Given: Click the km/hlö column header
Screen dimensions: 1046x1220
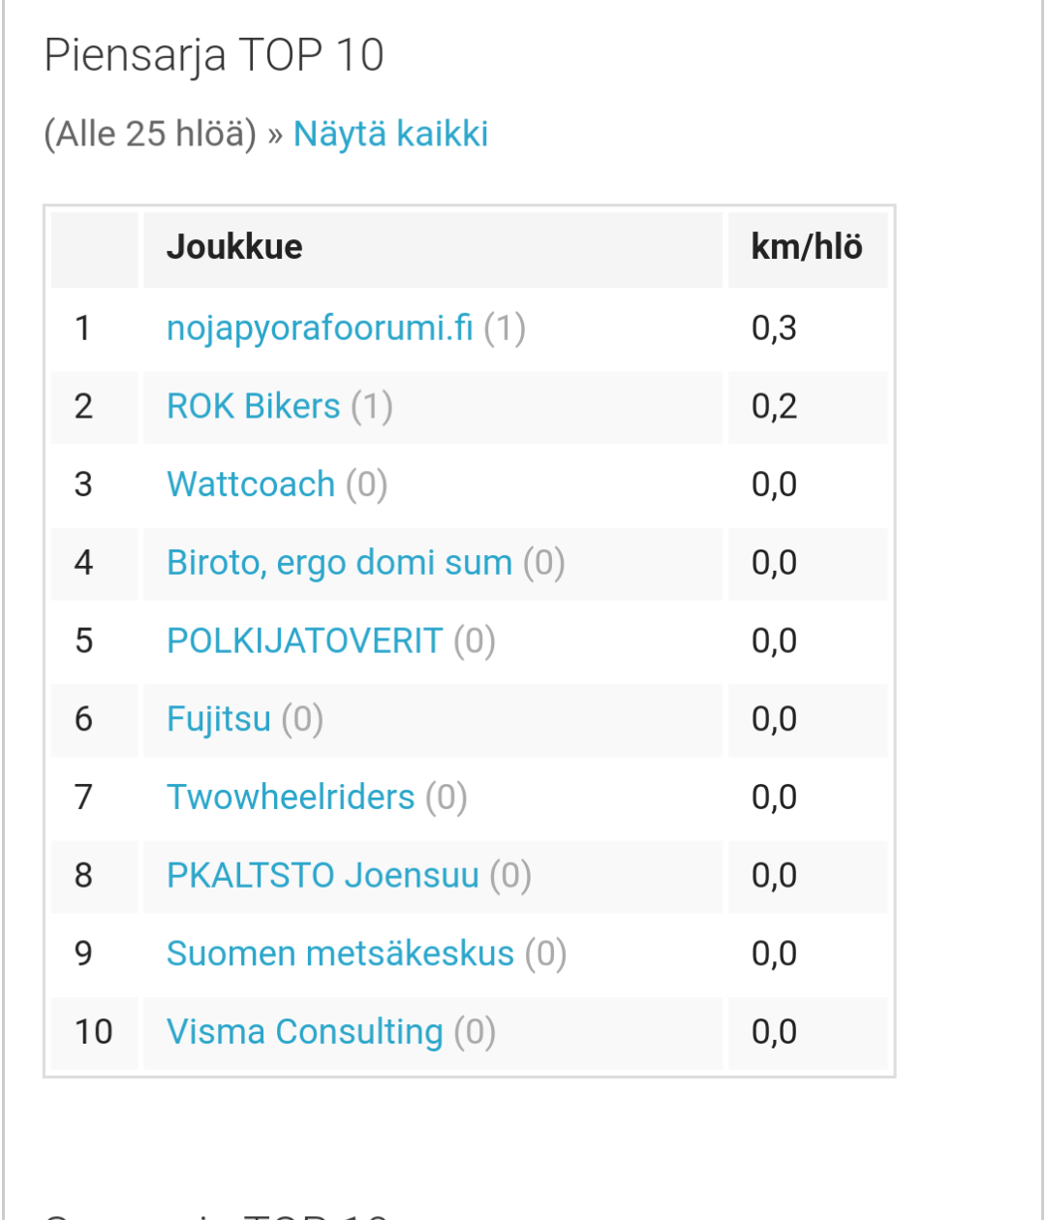Looking at the screenshot, I should (x=806, y=247).
